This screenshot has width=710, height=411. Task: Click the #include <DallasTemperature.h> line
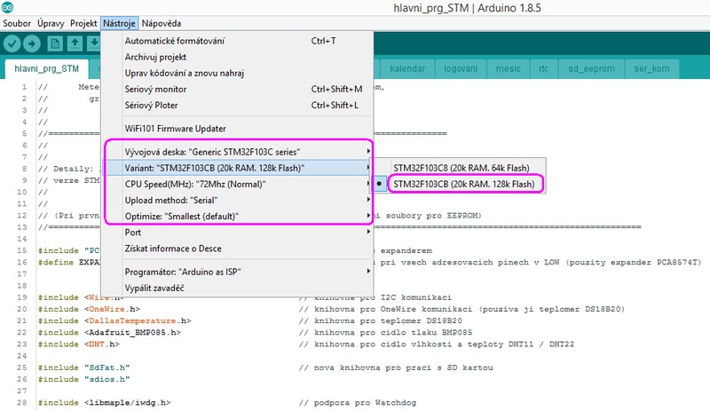tap(114, 320)
